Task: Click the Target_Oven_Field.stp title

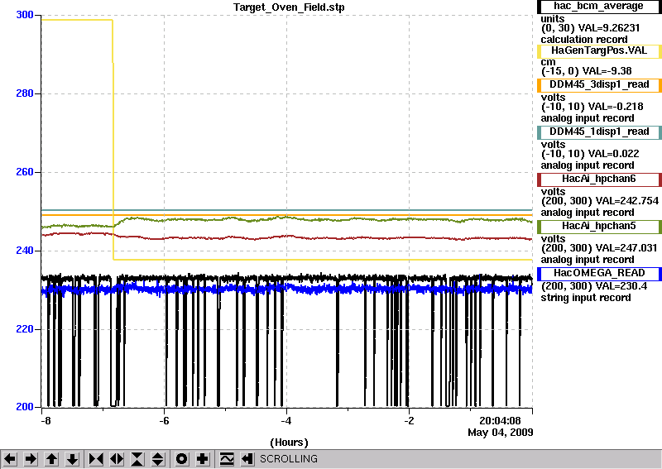Action: pos(289,7)
